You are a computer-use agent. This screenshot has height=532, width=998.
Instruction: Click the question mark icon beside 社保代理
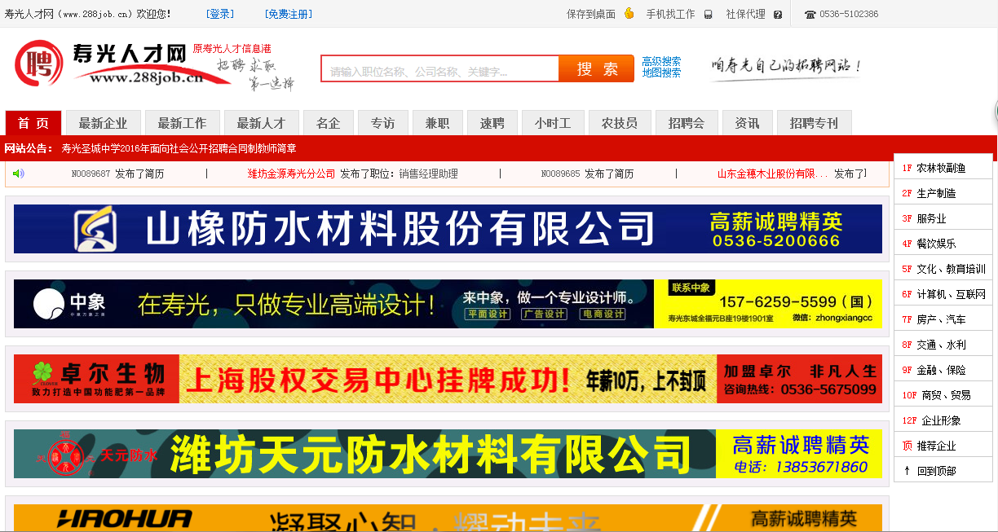tap(778, 15)
